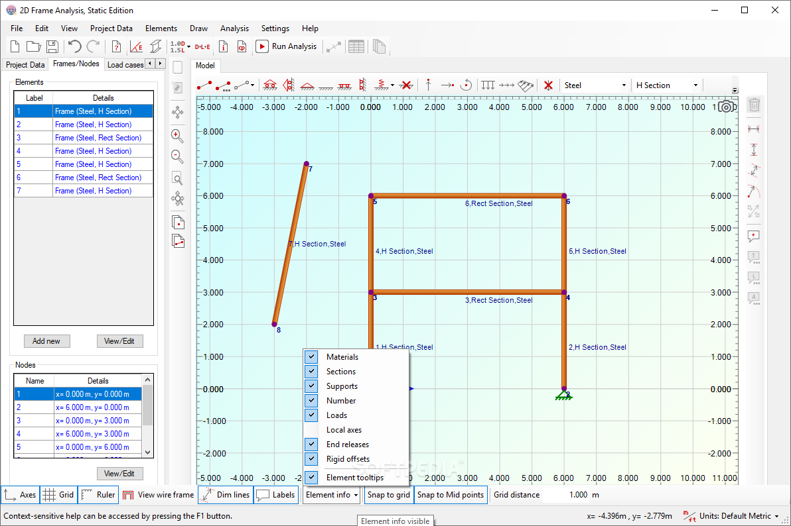Toggle Snap to Mid points

pos(451,495)
